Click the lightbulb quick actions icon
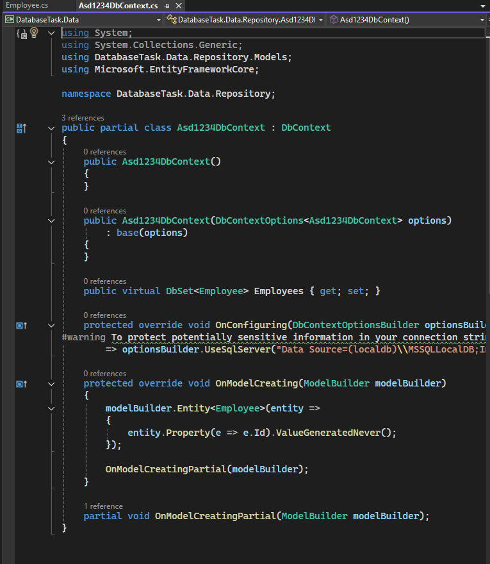Image resolution: width=490 pixels, height=564 pixels. coord(34,33)
